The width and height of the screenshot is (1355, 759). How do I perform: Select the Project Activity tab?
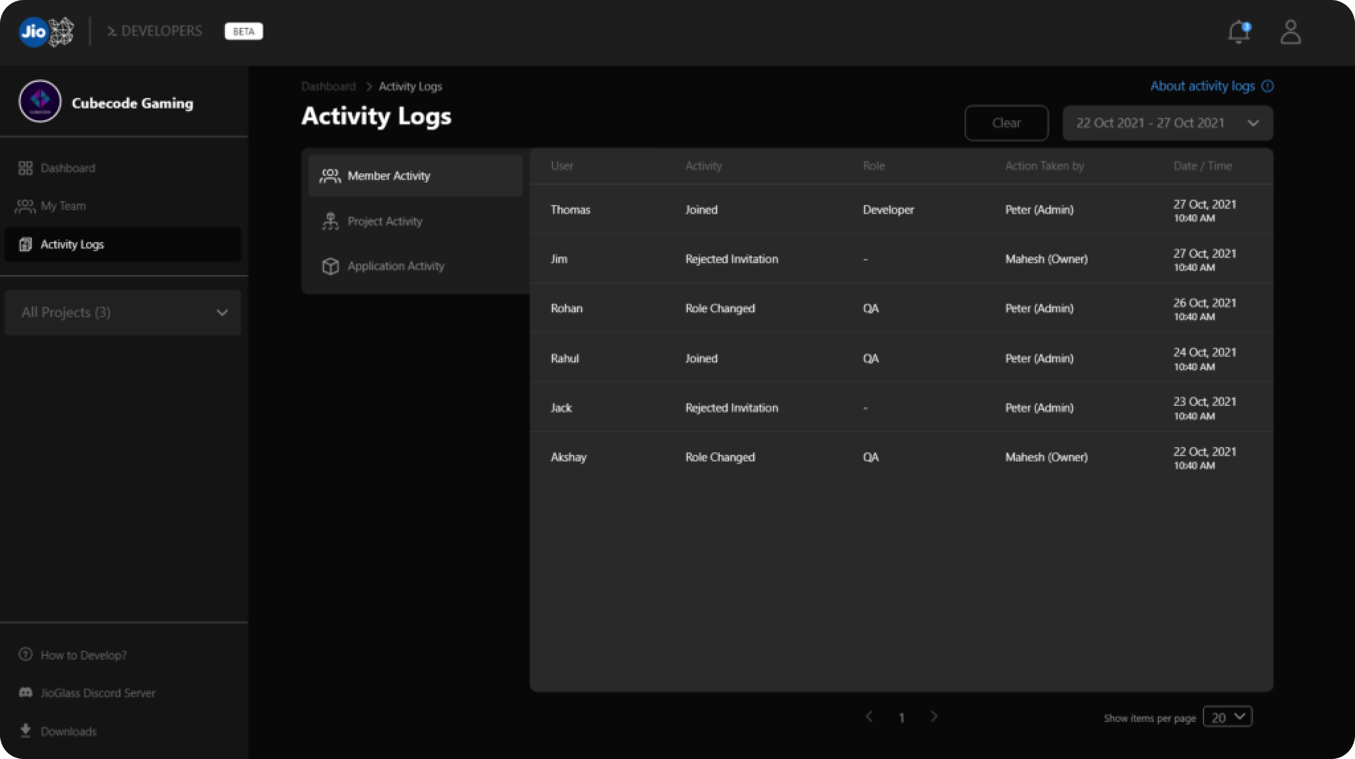(x=415, y=221)
